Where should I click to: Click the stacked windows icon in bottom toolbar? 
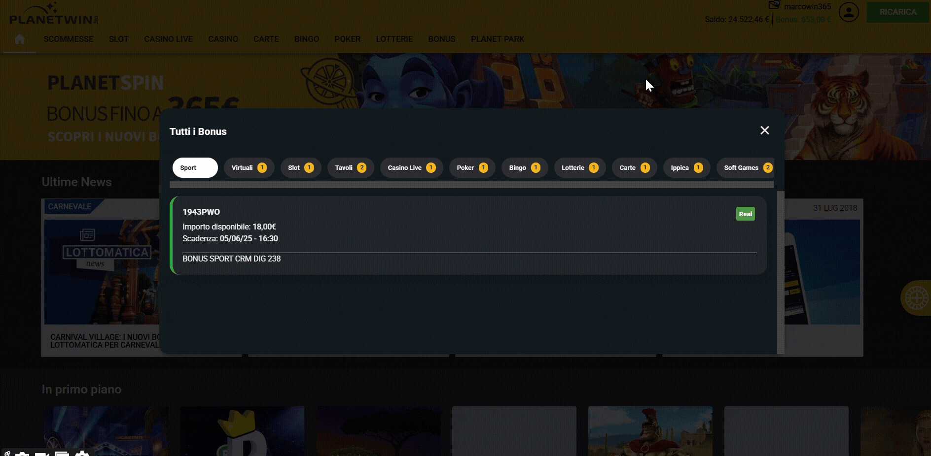pyautogui.click(x=62, y=454)
